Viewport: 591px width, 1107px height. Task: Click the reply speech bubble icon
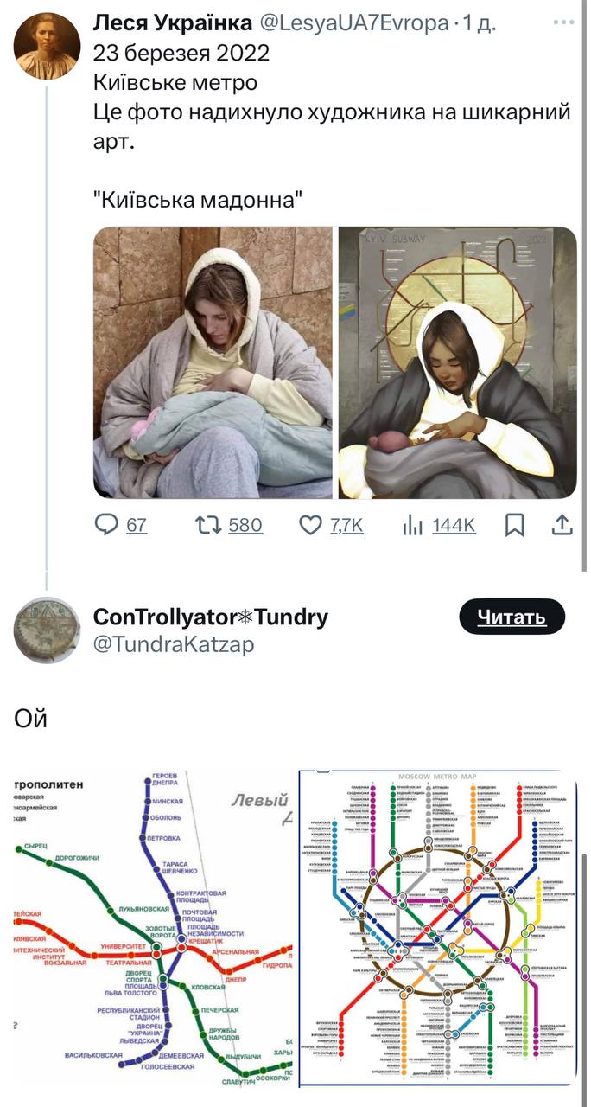pyautogui.click(x=105, y=525)
